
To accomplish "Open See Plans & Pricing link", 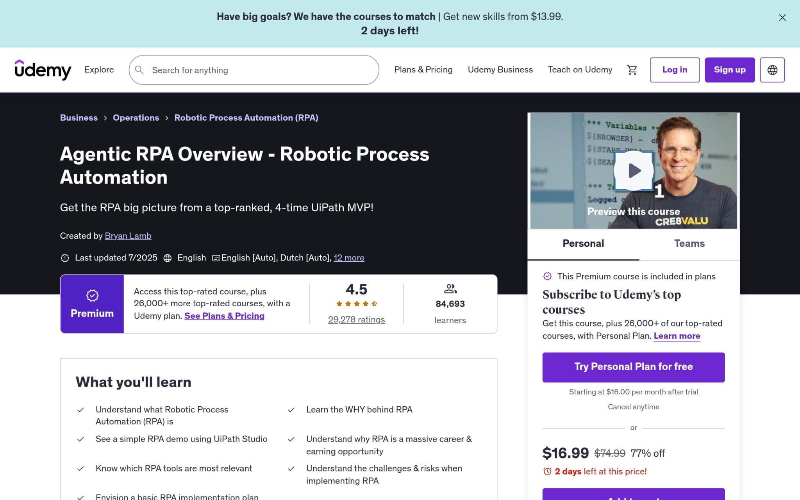I will coord(224,316).
